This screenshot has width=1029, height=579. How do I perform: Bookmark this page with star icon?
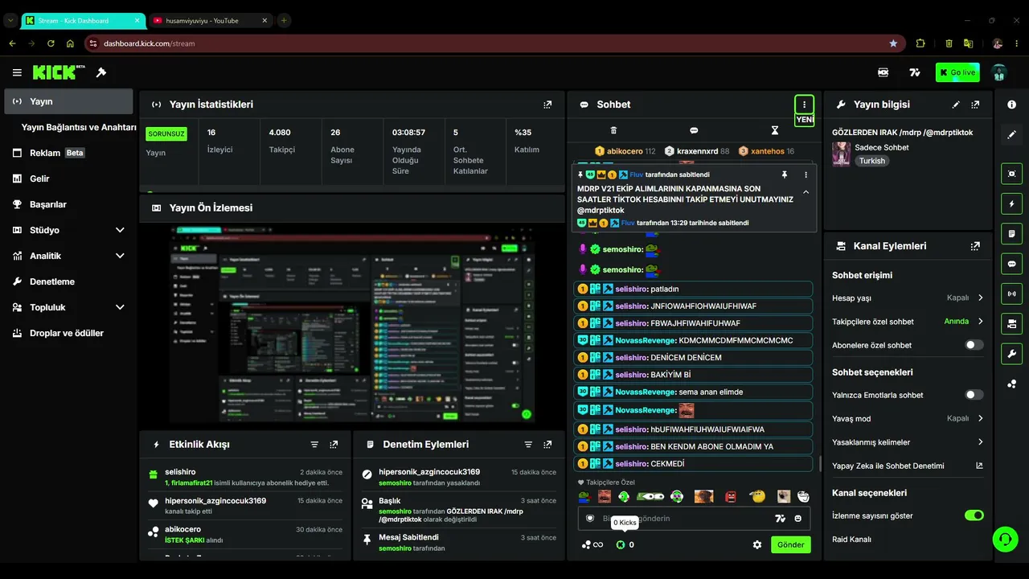(x=893, y=43)
